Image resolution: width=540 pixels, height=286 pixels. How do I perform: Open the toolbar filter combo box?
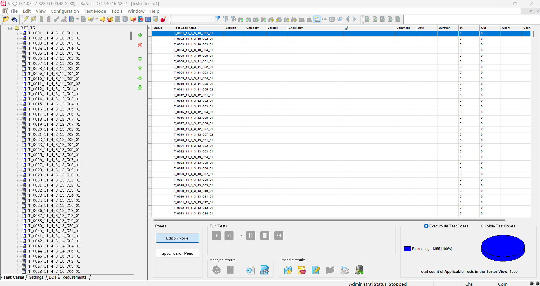click(x=211, y=19)
